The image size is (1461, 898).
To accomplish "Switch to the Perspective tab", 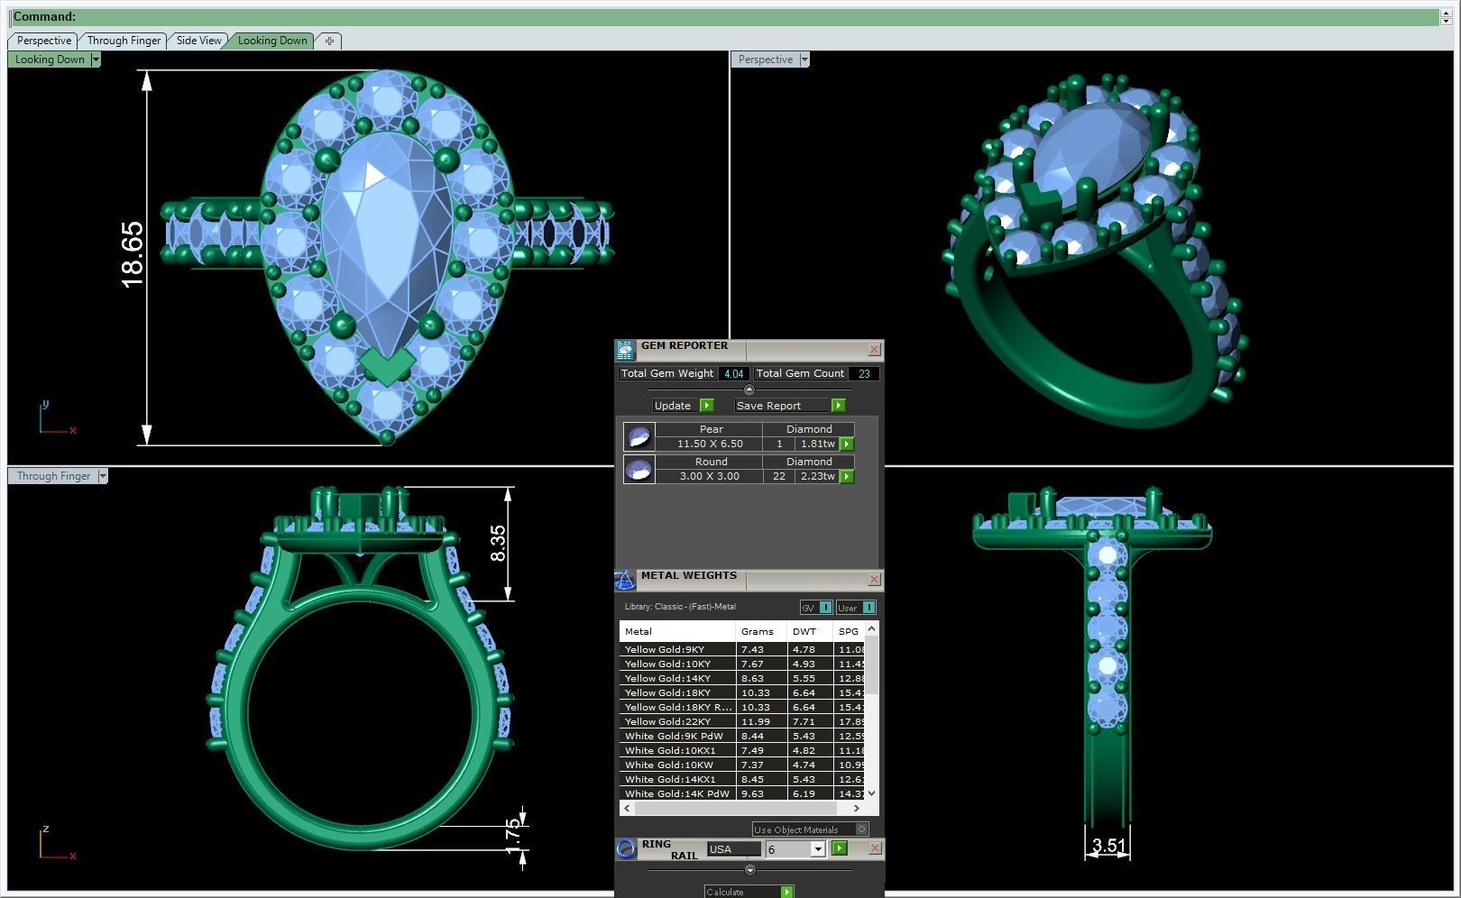I will 43,41.
